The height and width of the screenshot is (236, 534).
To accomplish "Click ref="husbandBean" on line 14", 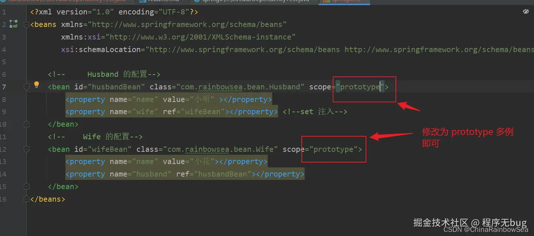I will coord(214,174).
